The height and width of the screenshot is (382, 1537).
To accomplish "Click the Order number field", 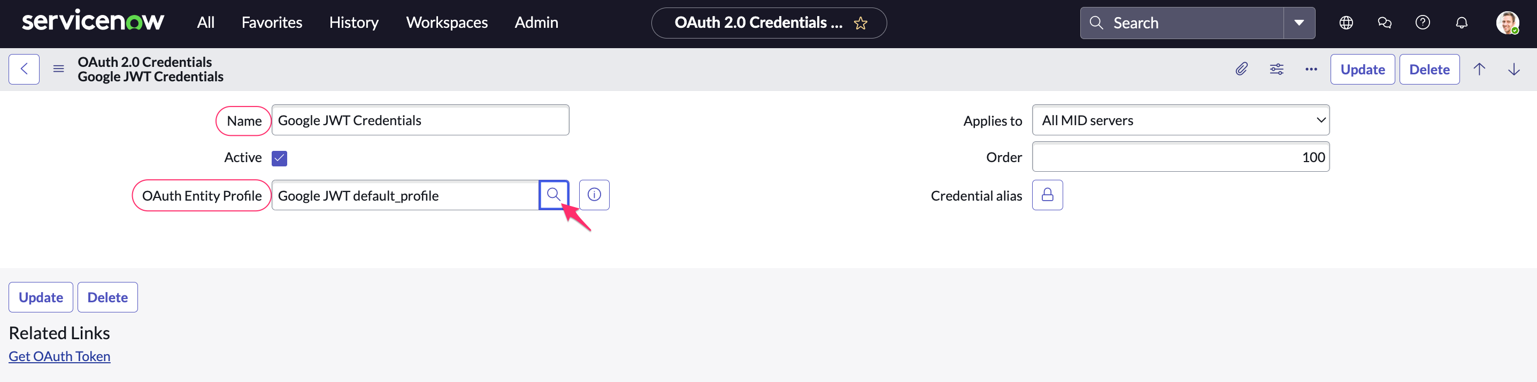I will (1180, 157).
